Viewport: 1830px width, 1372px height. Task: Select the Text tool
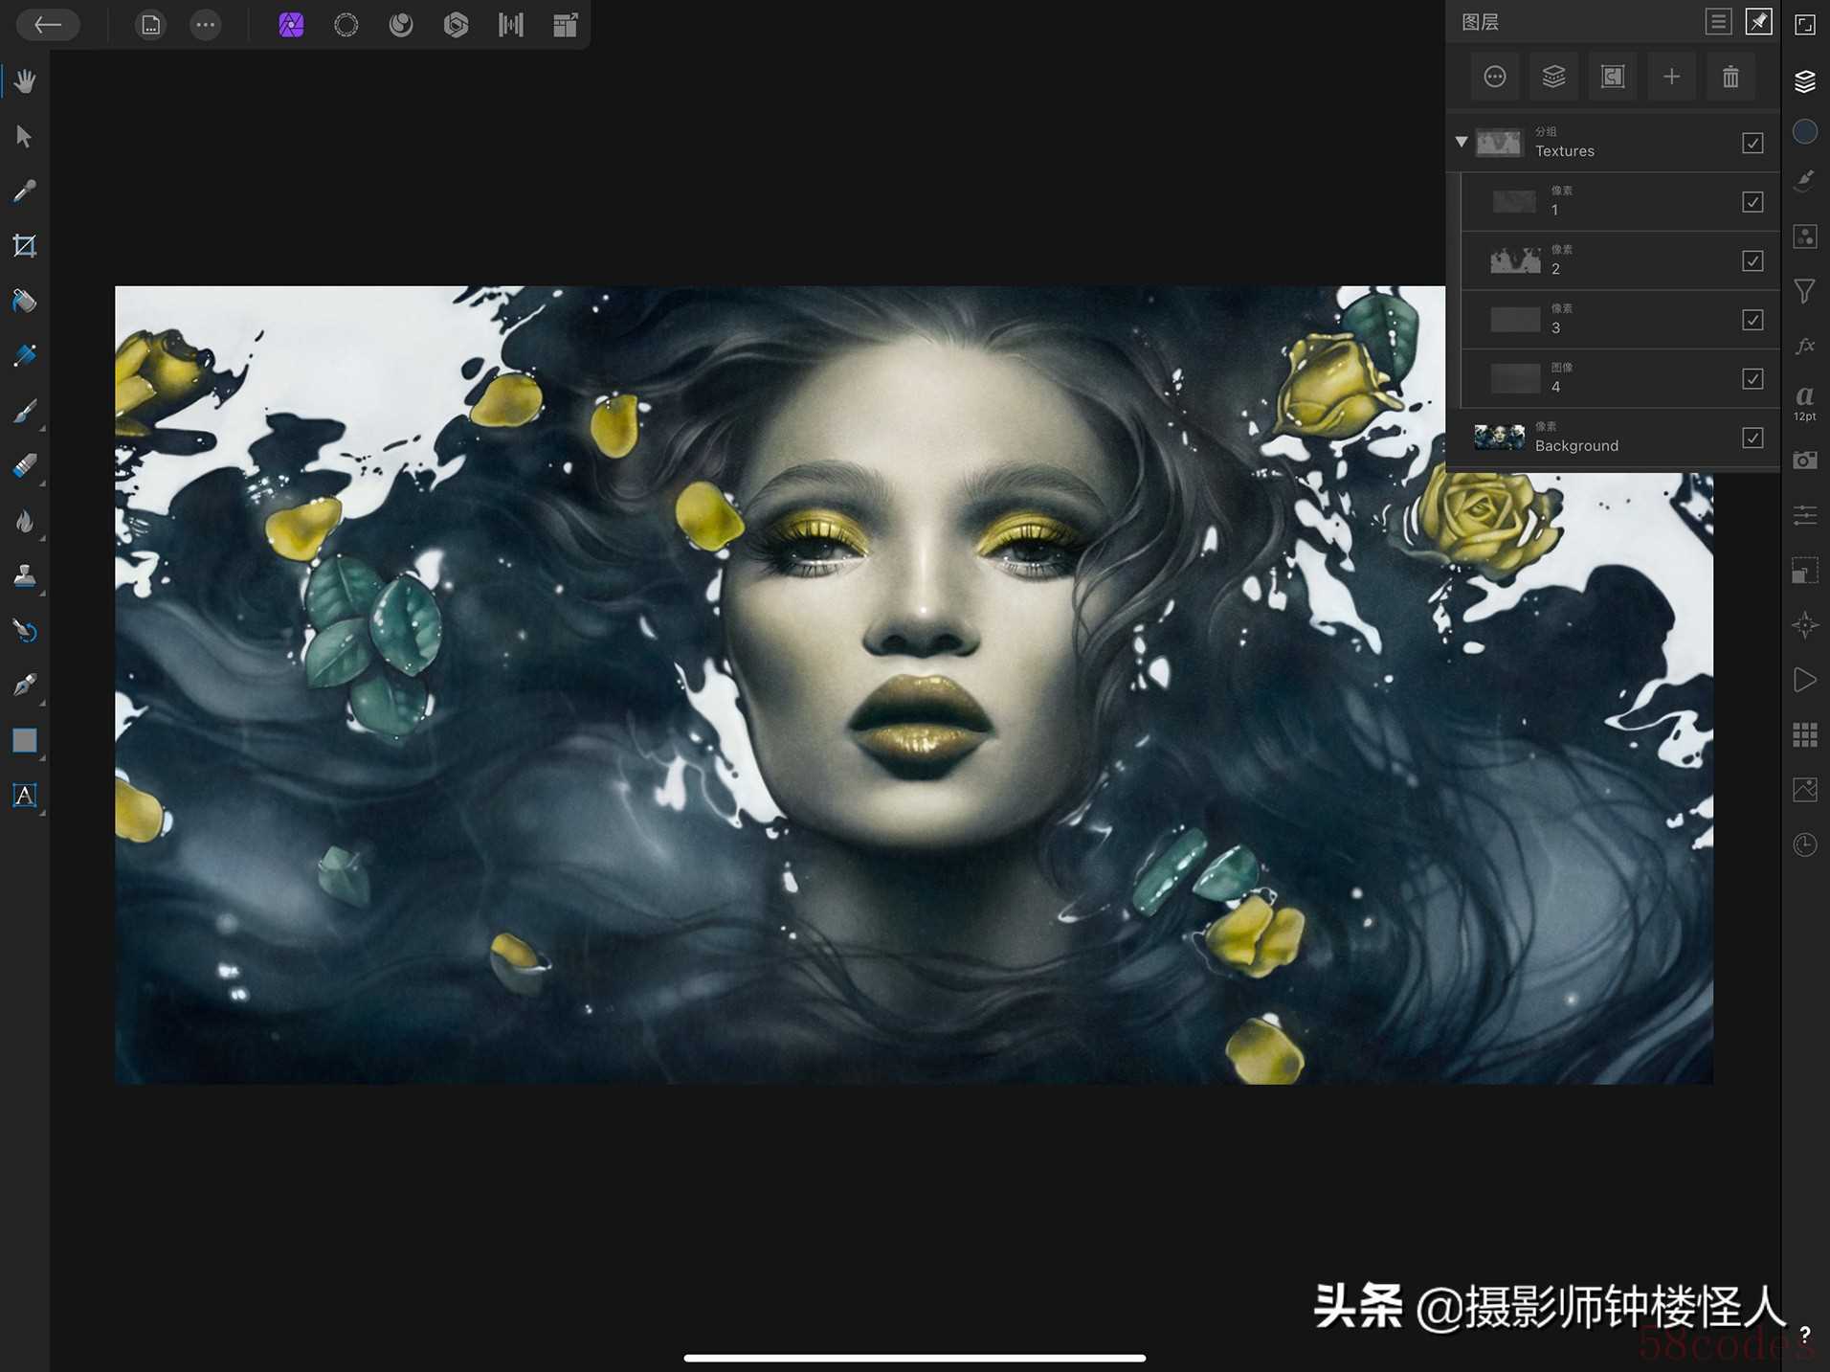[25, 795]
